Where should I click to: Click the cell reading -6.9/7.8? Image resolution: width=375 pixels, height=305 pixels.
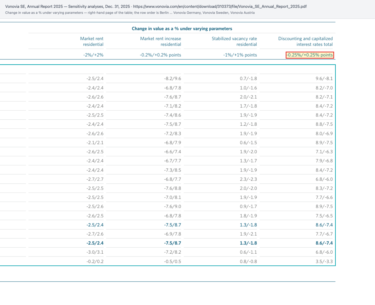(x=172, y=234)
